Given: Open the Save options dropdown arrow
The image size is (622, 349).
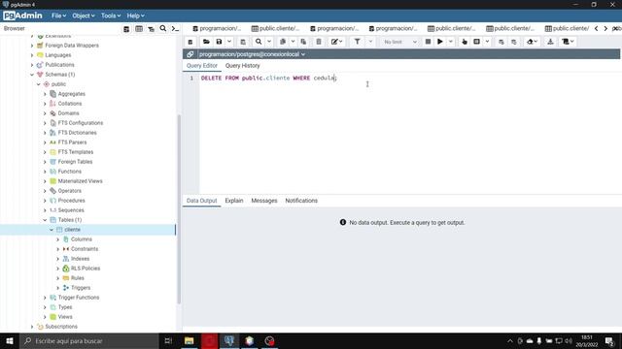Looking at the screenshot, I should 229,42.
